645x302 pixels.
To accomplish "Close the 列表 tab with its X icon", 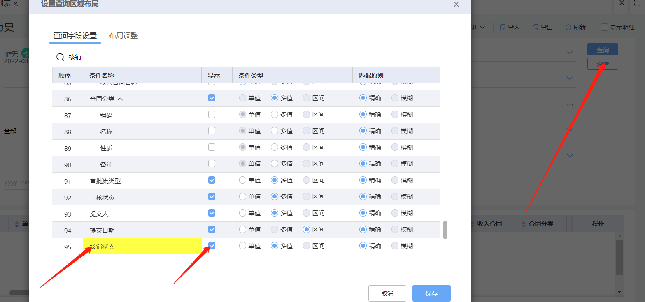I will (x=16, y=3).
